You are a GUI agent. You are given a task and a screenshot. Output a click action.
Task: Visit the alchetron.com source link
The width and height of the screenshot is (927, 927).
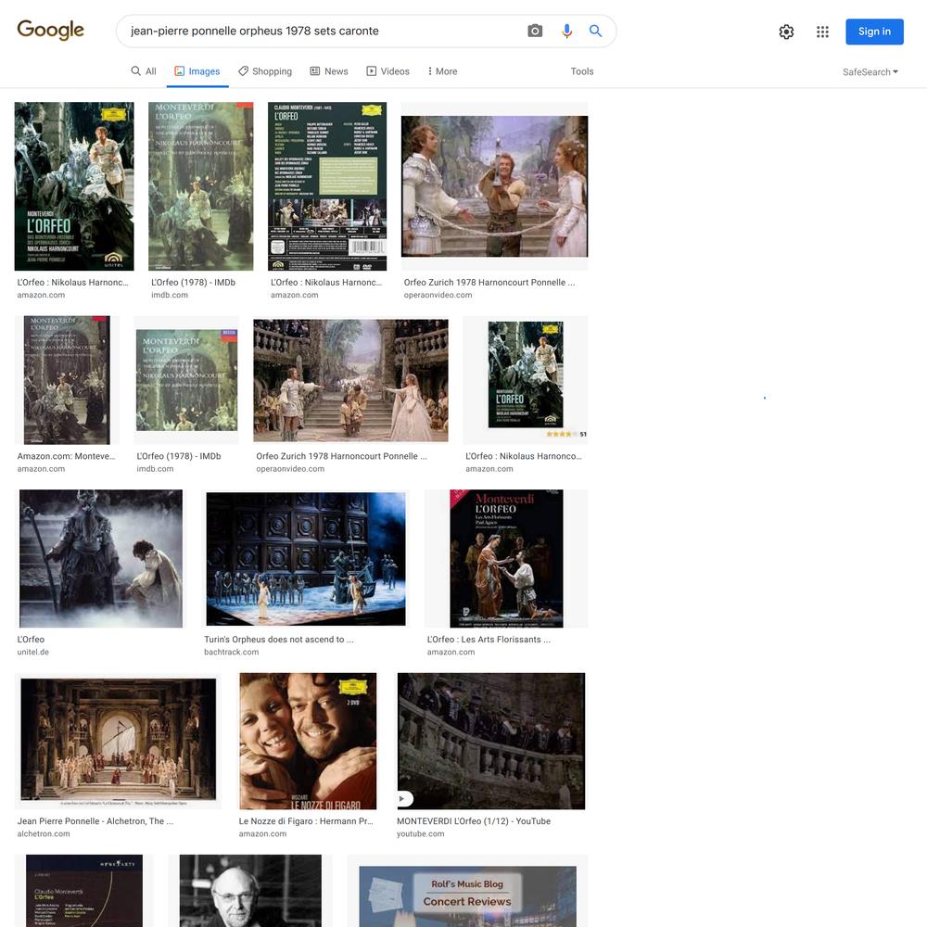pyautogui.click(x=44, y=833)
